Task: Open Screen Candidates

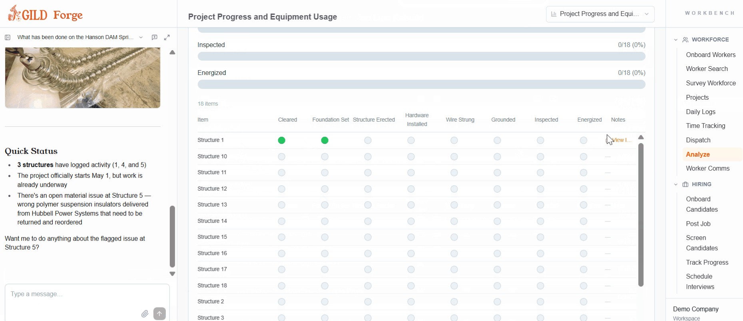Action: pyautogui.click(x=702, y=243)
